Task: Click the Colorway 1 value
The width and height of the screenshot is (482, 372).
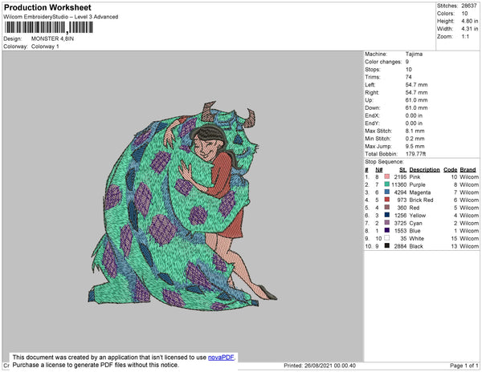Action: click(x=45, y=46)
